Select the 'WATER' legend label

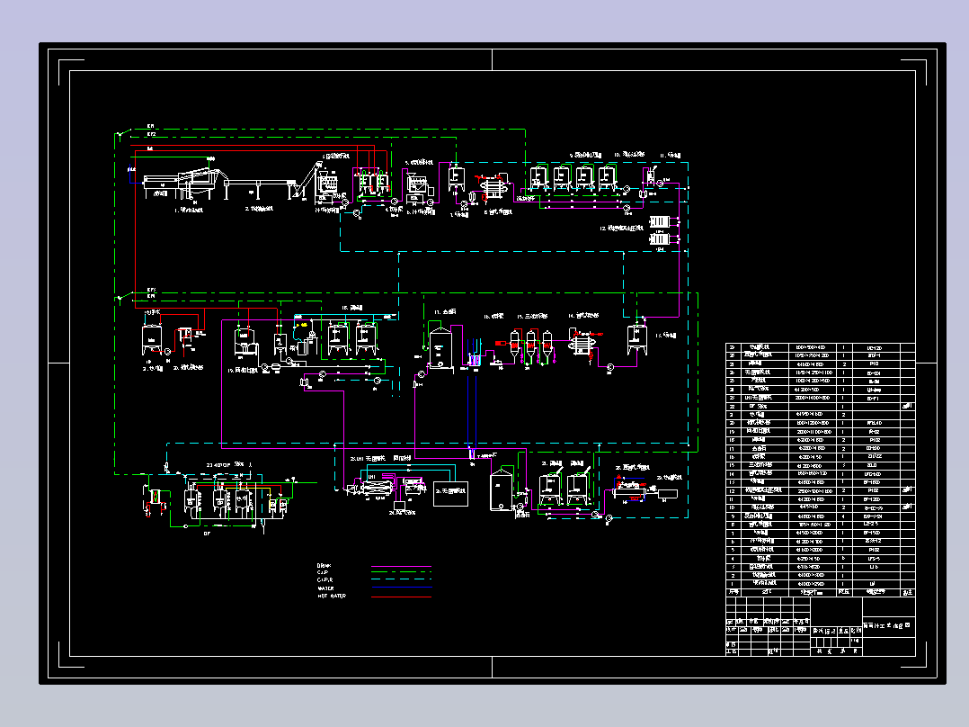coord(325,588)
